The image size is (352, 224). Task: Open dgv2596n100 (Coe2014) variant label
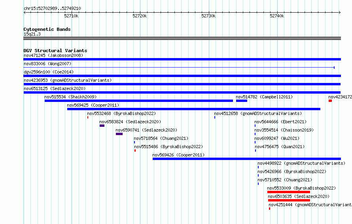pos(49,72)
